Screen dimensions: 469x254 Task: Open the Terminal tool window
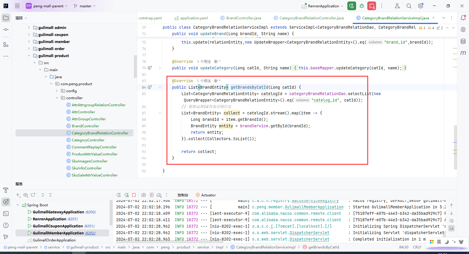[x=6, y=214]
